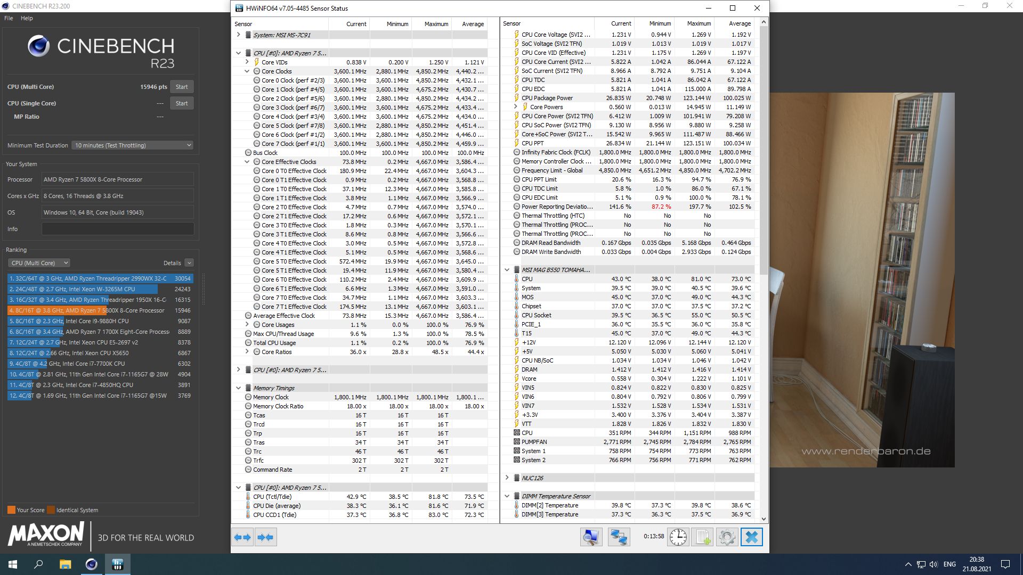Start the CPU (Single Core) test
The height and width of the screenshot is (575, 1023).
[182, 103]
